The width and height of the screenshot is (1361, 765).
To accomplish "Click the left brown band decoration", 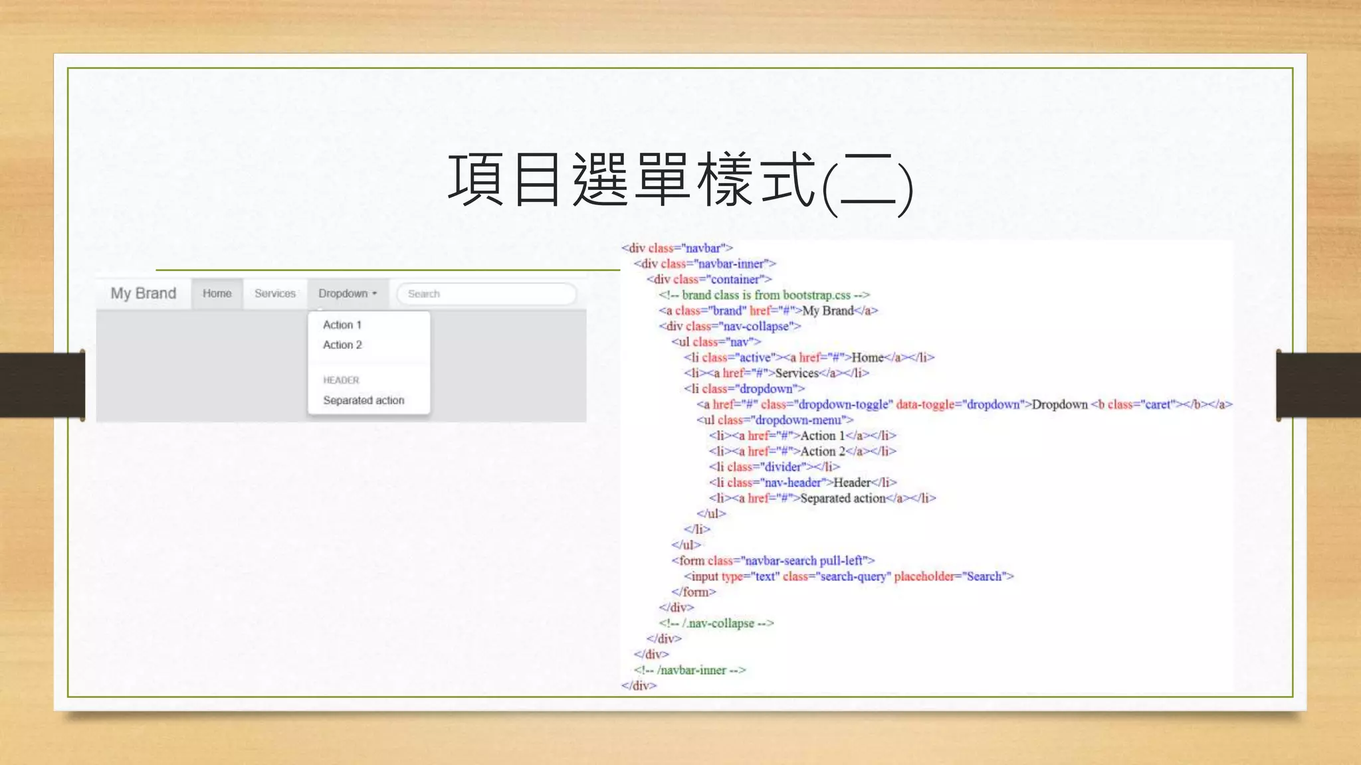I will (x=43, y=385).
